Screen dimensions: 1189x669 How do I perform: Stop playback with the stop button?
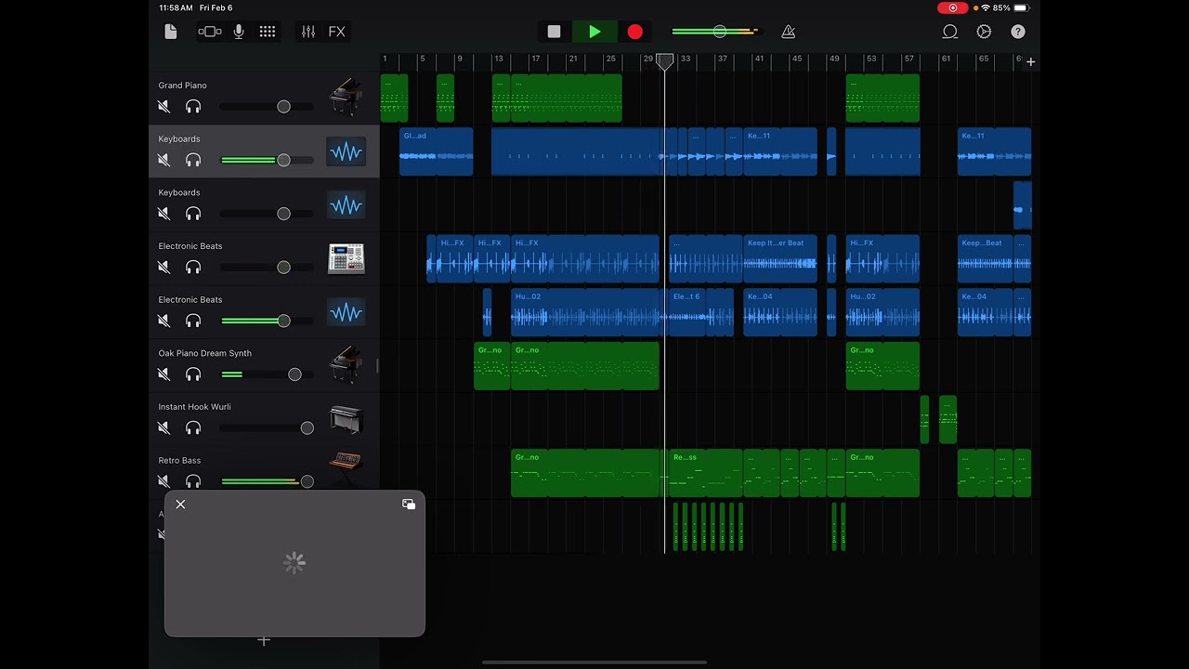click(554, 32)
